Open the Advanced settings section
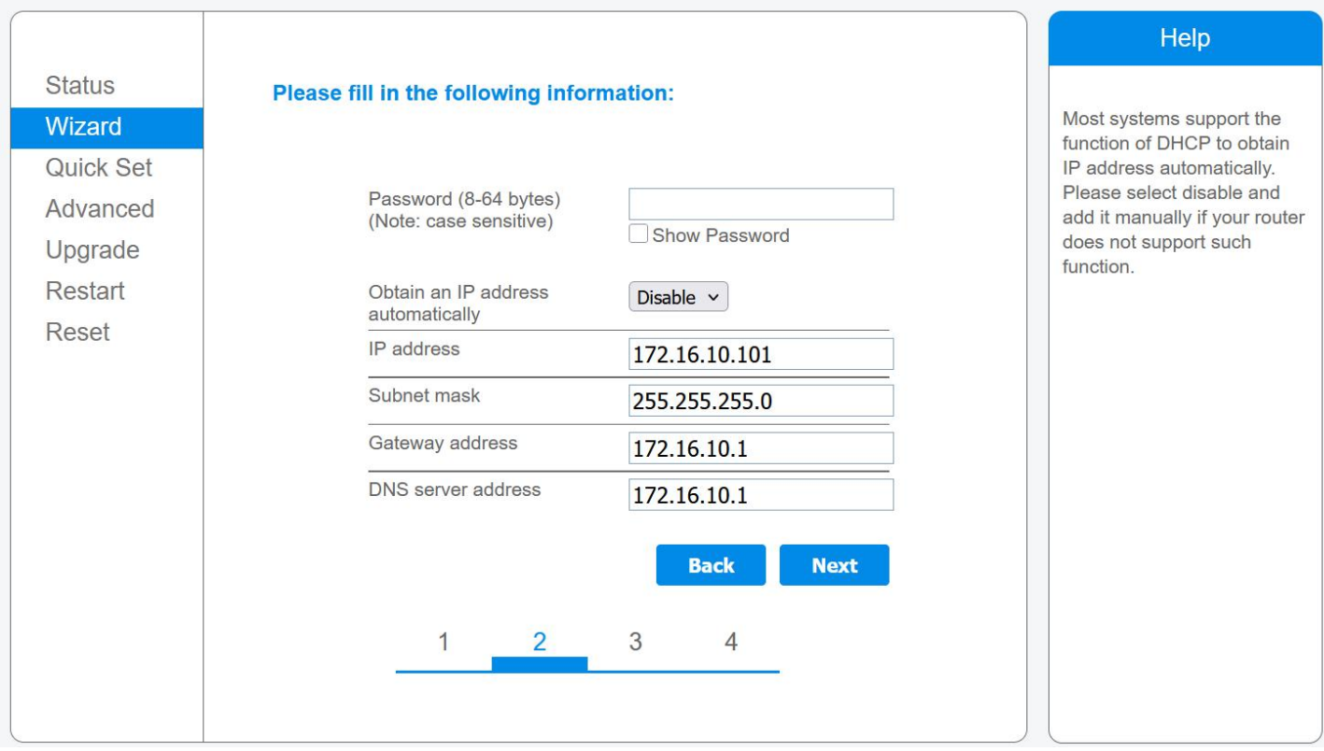The image size is (1324, 751). (x=100, y=209)
